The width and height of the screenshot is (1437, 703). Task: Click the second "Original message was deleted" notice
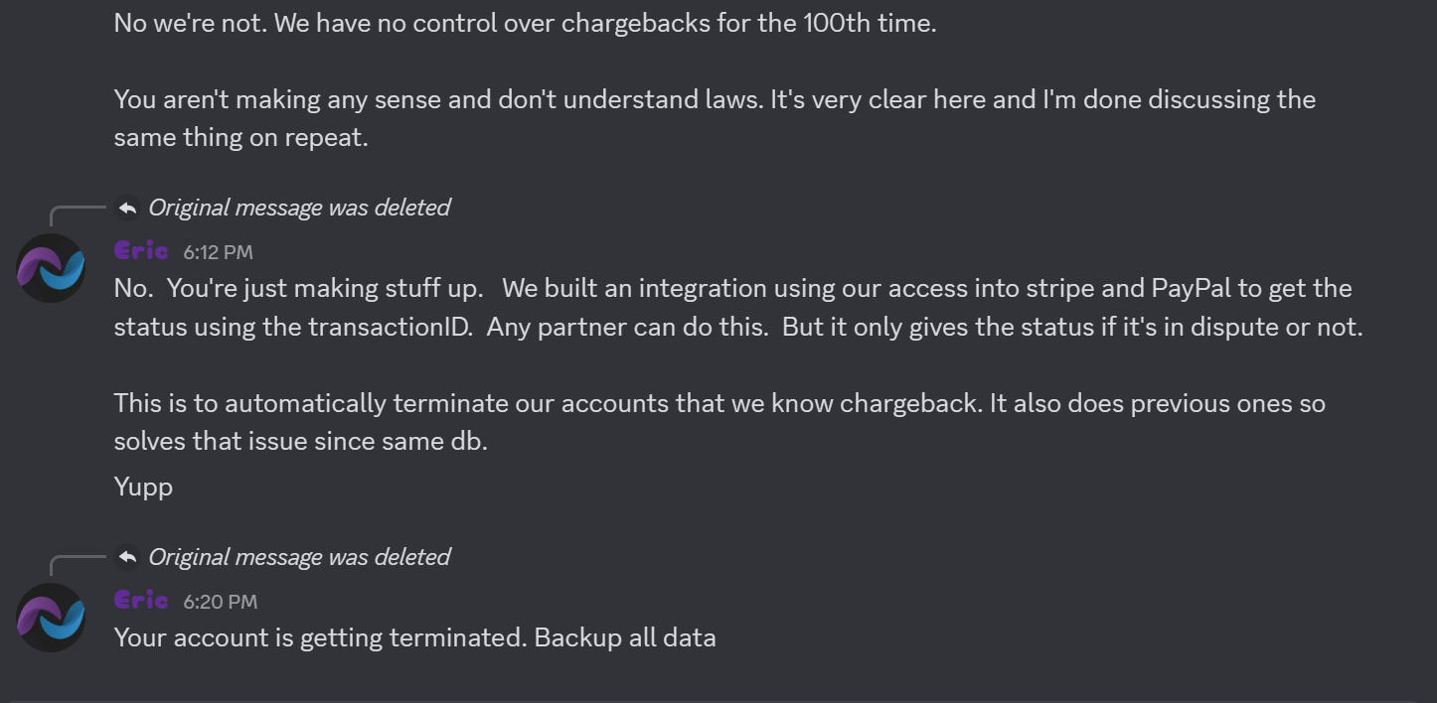pos(299,557)
